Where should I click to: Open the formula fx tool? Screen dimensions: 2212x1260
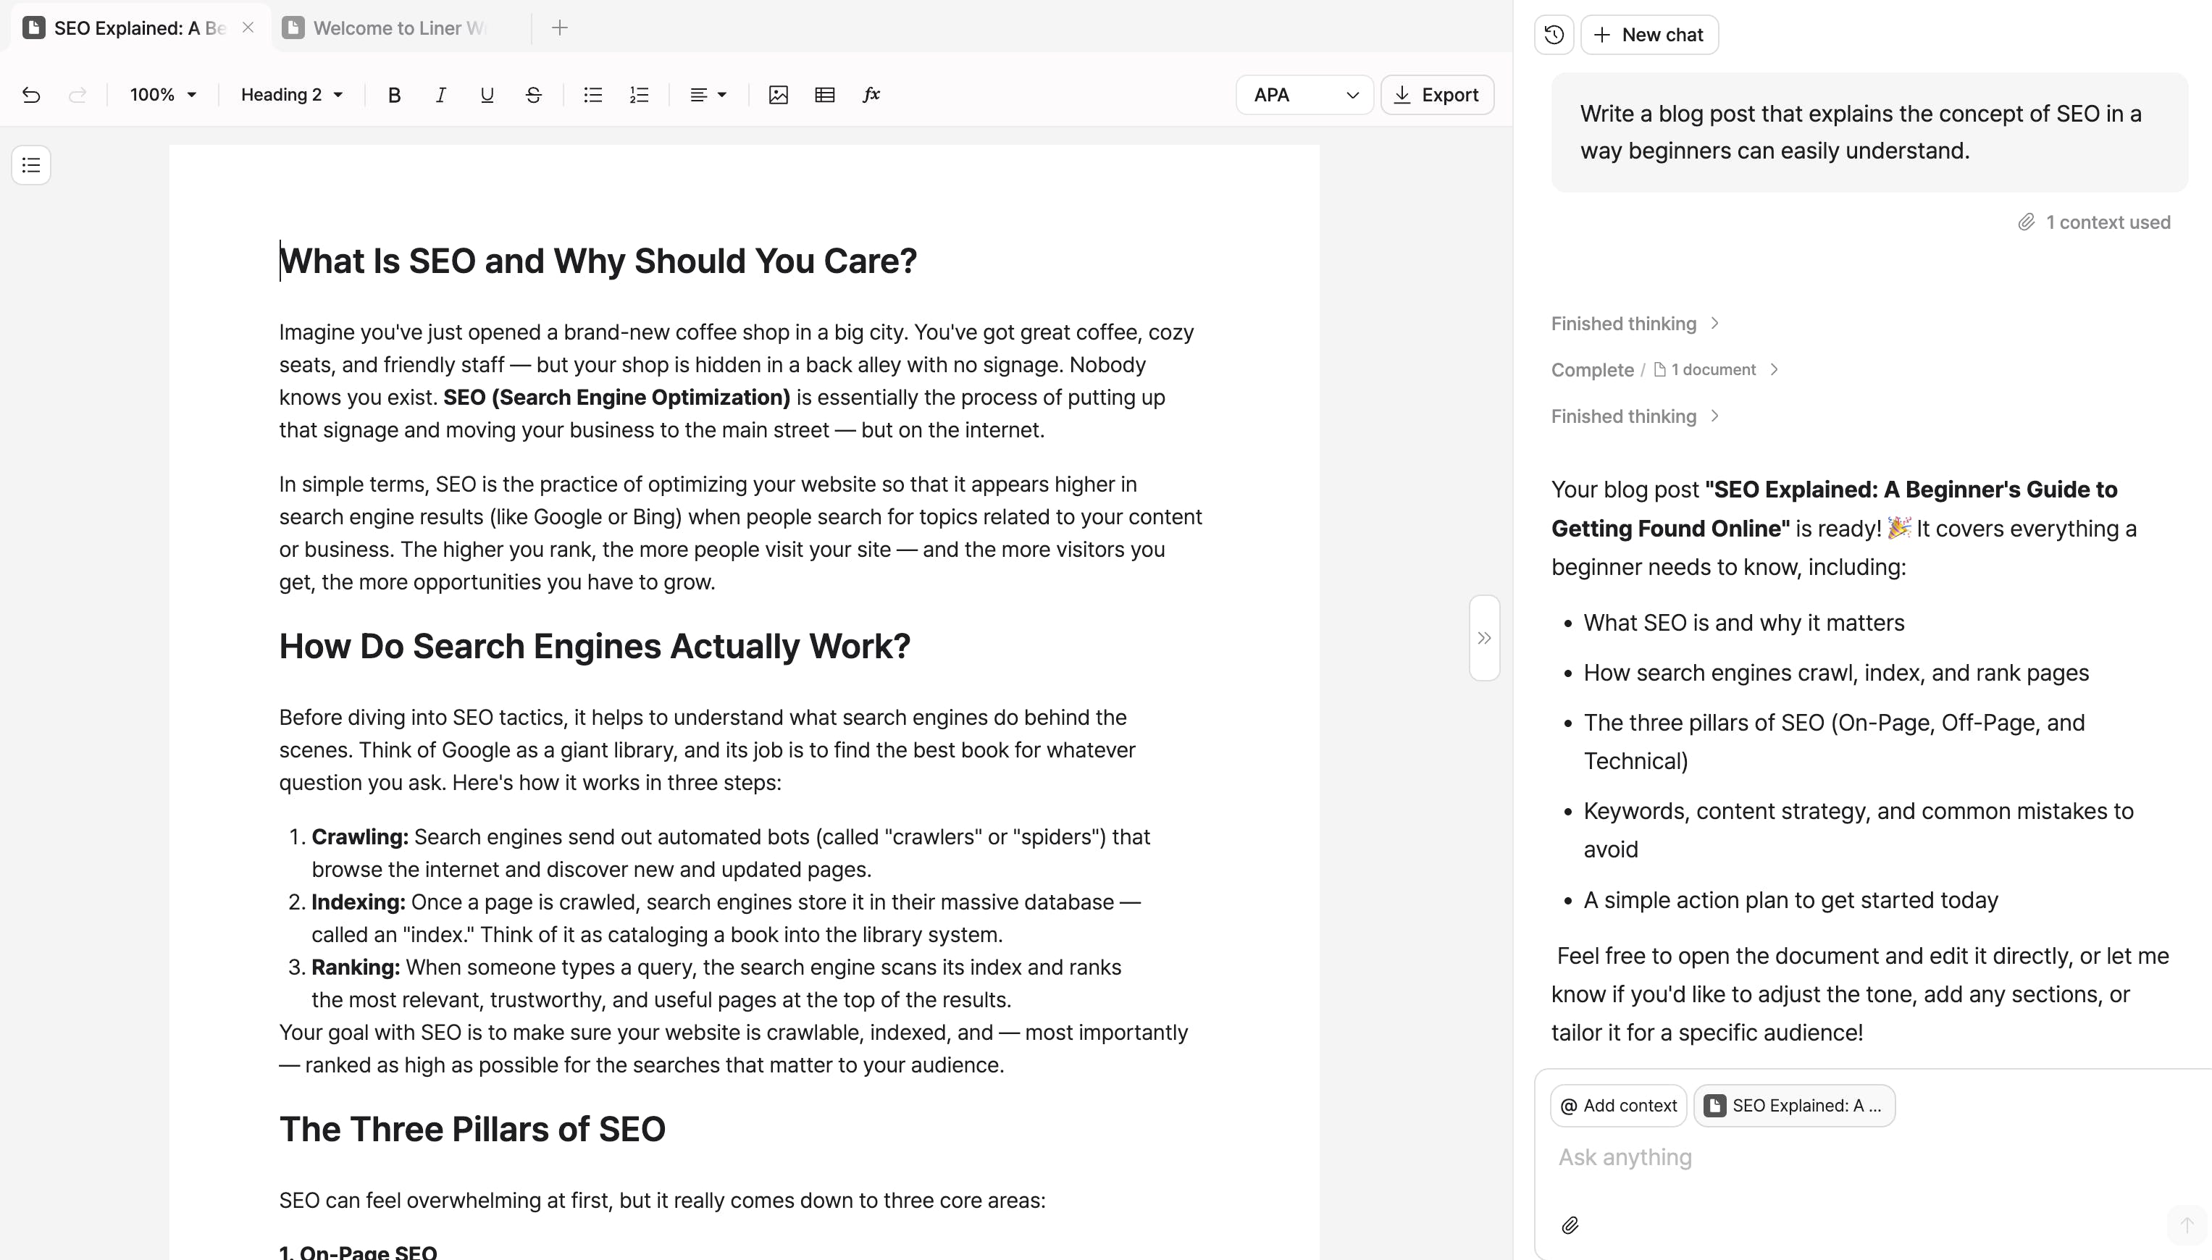[871, 95]
